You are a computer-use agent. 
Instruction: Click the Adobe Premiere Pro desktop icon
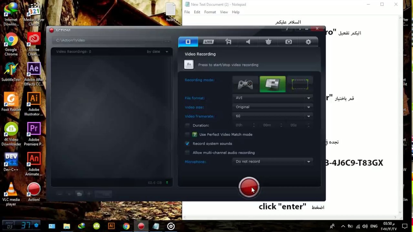(34, 135)
